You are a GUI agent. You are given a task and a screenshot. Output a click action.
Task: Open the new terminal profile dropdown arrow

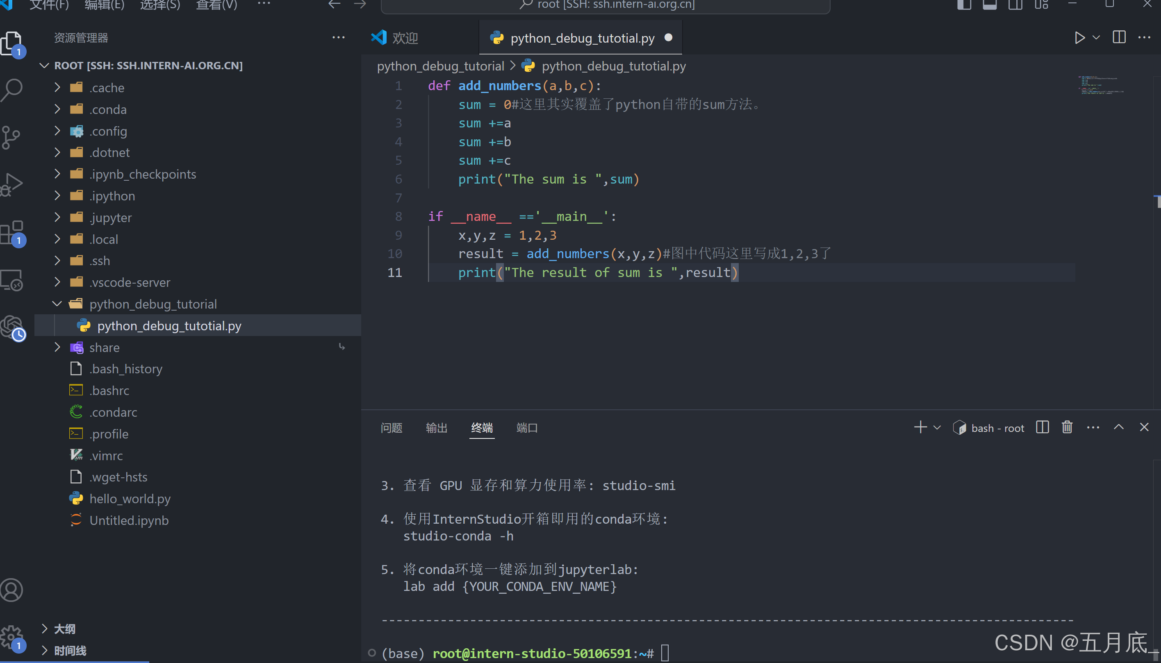click(x=937, y=427)
